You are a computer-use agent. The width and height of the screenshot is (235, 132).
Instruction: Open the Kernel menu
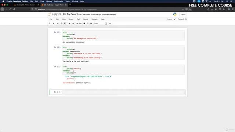(86, 19)
